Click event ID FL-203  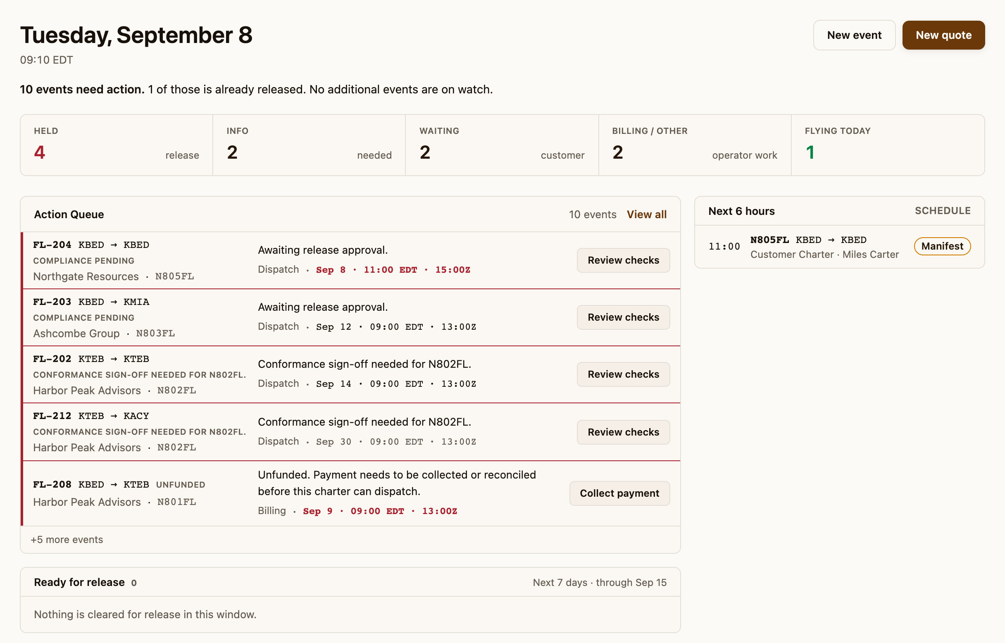tap(52, 302)
